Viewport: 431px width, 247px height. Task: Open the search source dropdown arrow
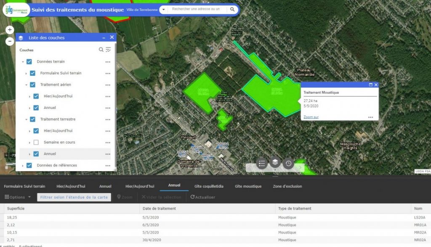pos(163,9)
